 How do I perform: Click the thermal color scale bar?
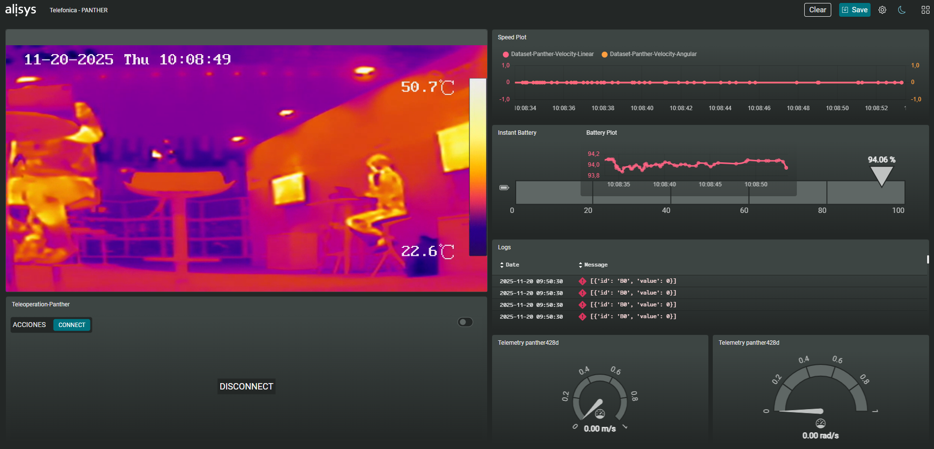[x=478, y=167]
